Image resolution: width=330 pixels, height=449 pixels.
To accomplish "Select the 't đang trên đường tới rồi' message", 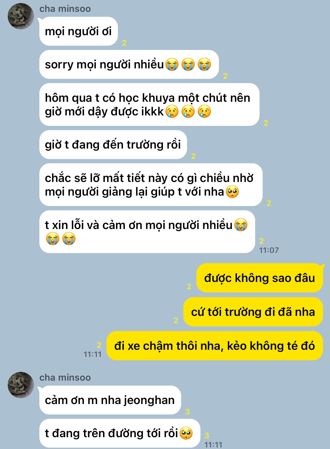I will pyautogui.click(x=120, y=433).
